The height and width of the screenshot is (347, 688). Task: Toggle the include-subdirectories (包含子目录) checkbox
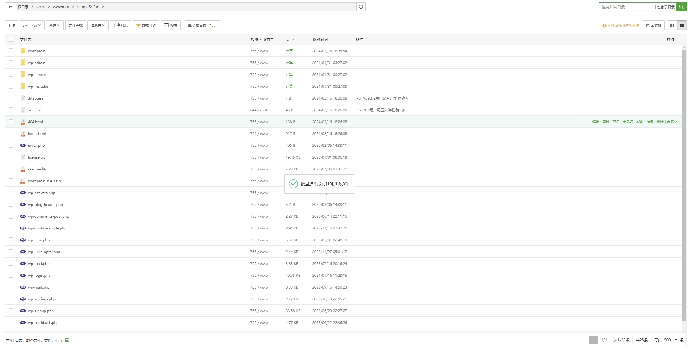653,7
